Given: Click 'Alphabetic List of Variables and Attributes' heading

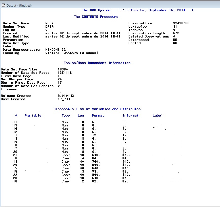Looking at the screenshot, I should tap(97, 109).
